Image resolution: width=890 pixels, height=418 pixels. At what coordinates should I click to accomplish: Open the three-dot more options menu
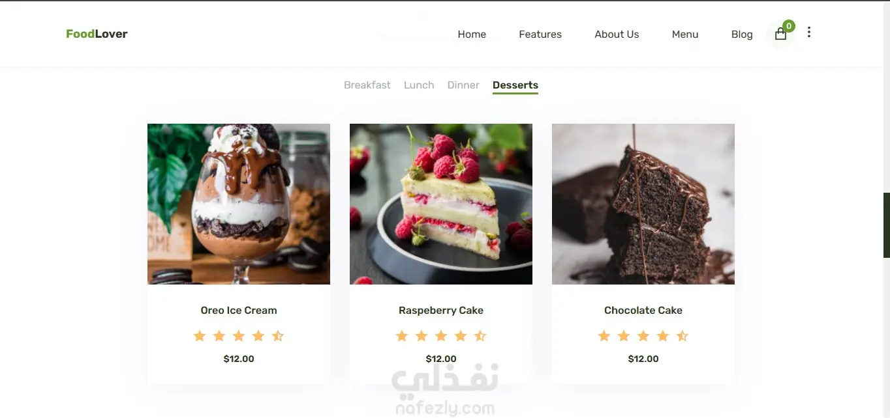(x=808, y=32)
